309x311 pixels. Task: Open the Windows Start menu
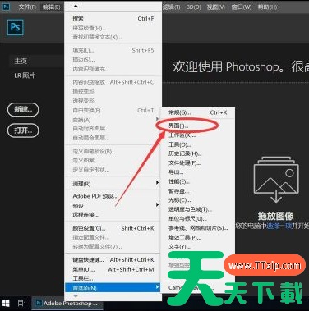tap(6, 303)
